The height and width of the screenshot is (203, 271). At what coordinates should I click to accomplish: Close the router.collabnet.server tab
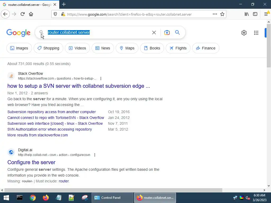click(55, 5)
